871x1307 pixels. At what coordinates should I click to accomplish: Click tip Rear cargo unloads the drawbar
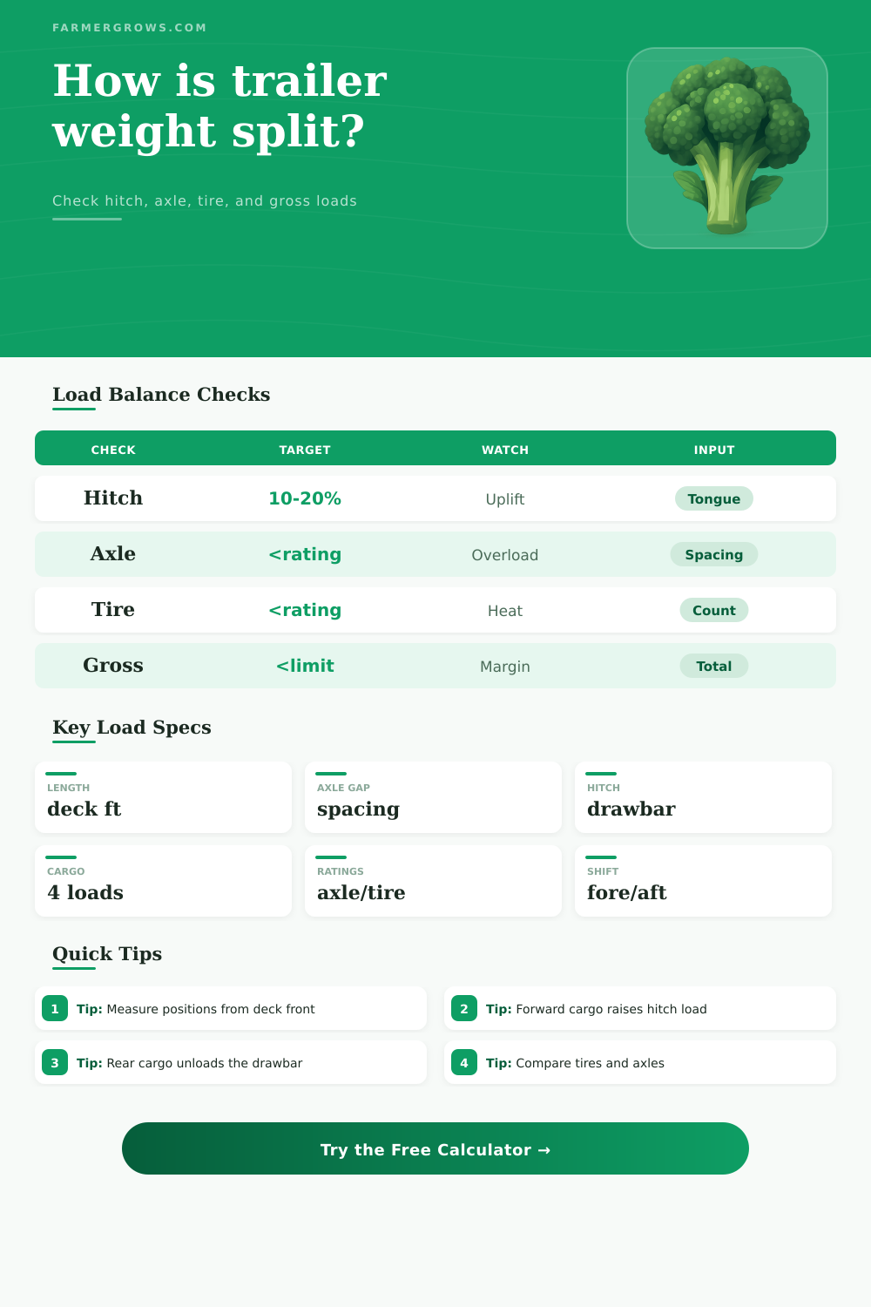(x=231, y=1062)
